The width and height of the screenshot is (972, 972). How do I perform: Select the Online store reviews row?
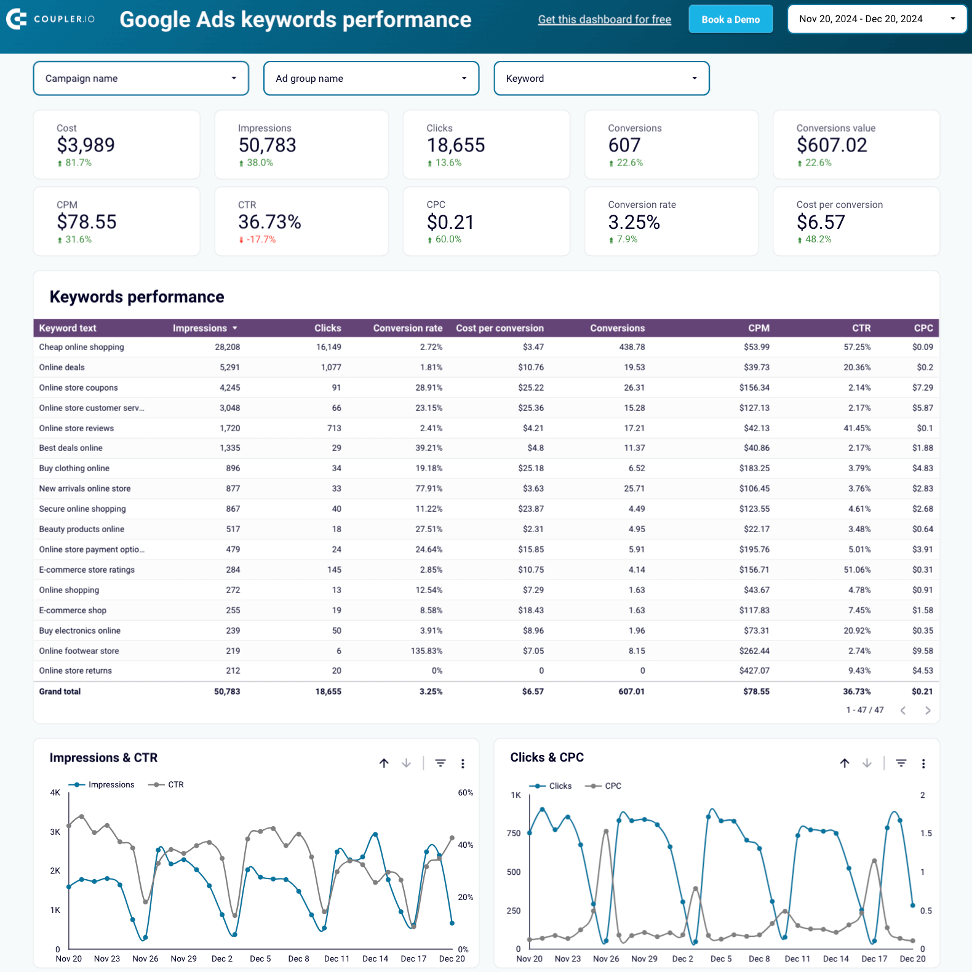pos(486,428)
